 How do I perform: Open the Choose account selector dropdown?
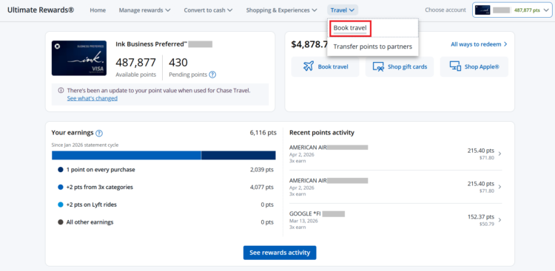coord(512,10)
